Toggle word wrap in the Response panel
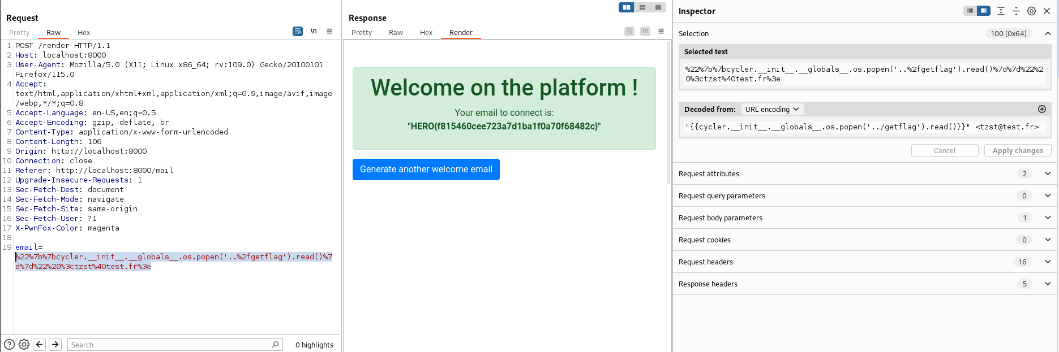Viewport: 1059px width, 352px height. 629,32
